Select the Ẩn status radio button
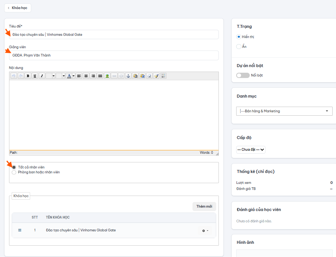This screenshot has width=336, height=257. click(239, 46)
